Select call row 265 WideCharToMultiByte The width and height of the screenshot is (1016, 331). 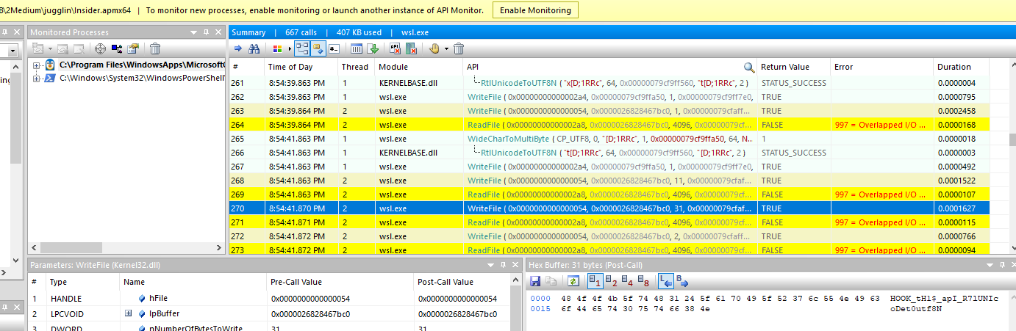[609, 139]
